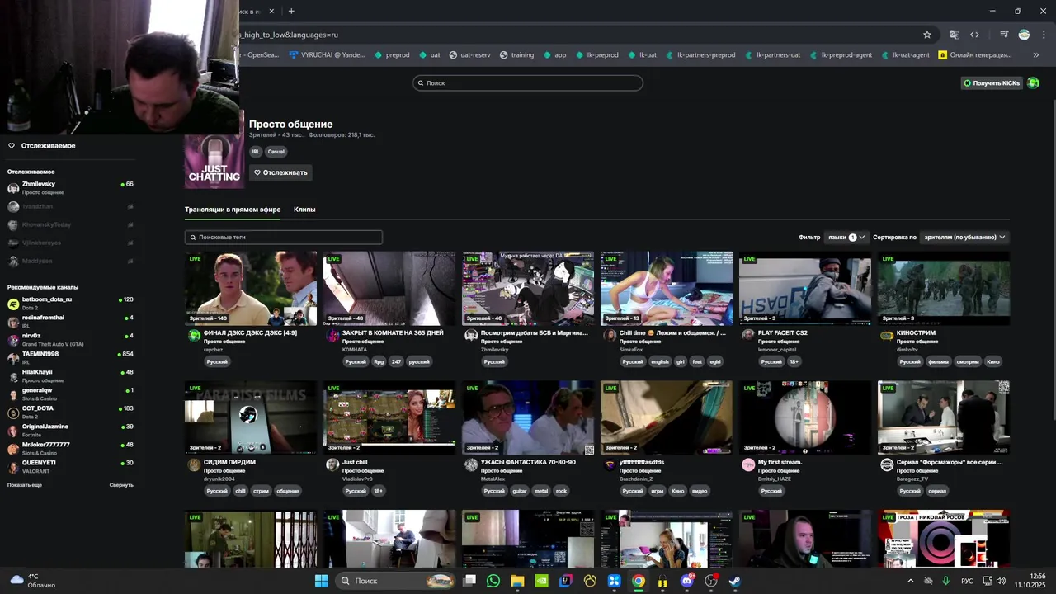Select the IRL category tag
Screen dimensions: 1056x594
coord(256,152)
